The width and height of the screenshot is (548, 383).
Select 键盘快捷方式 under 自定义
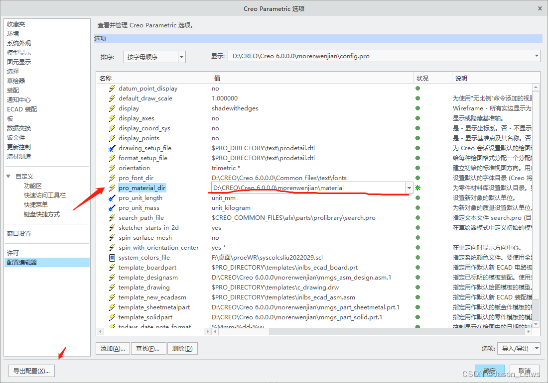click(x=41, y=214)
